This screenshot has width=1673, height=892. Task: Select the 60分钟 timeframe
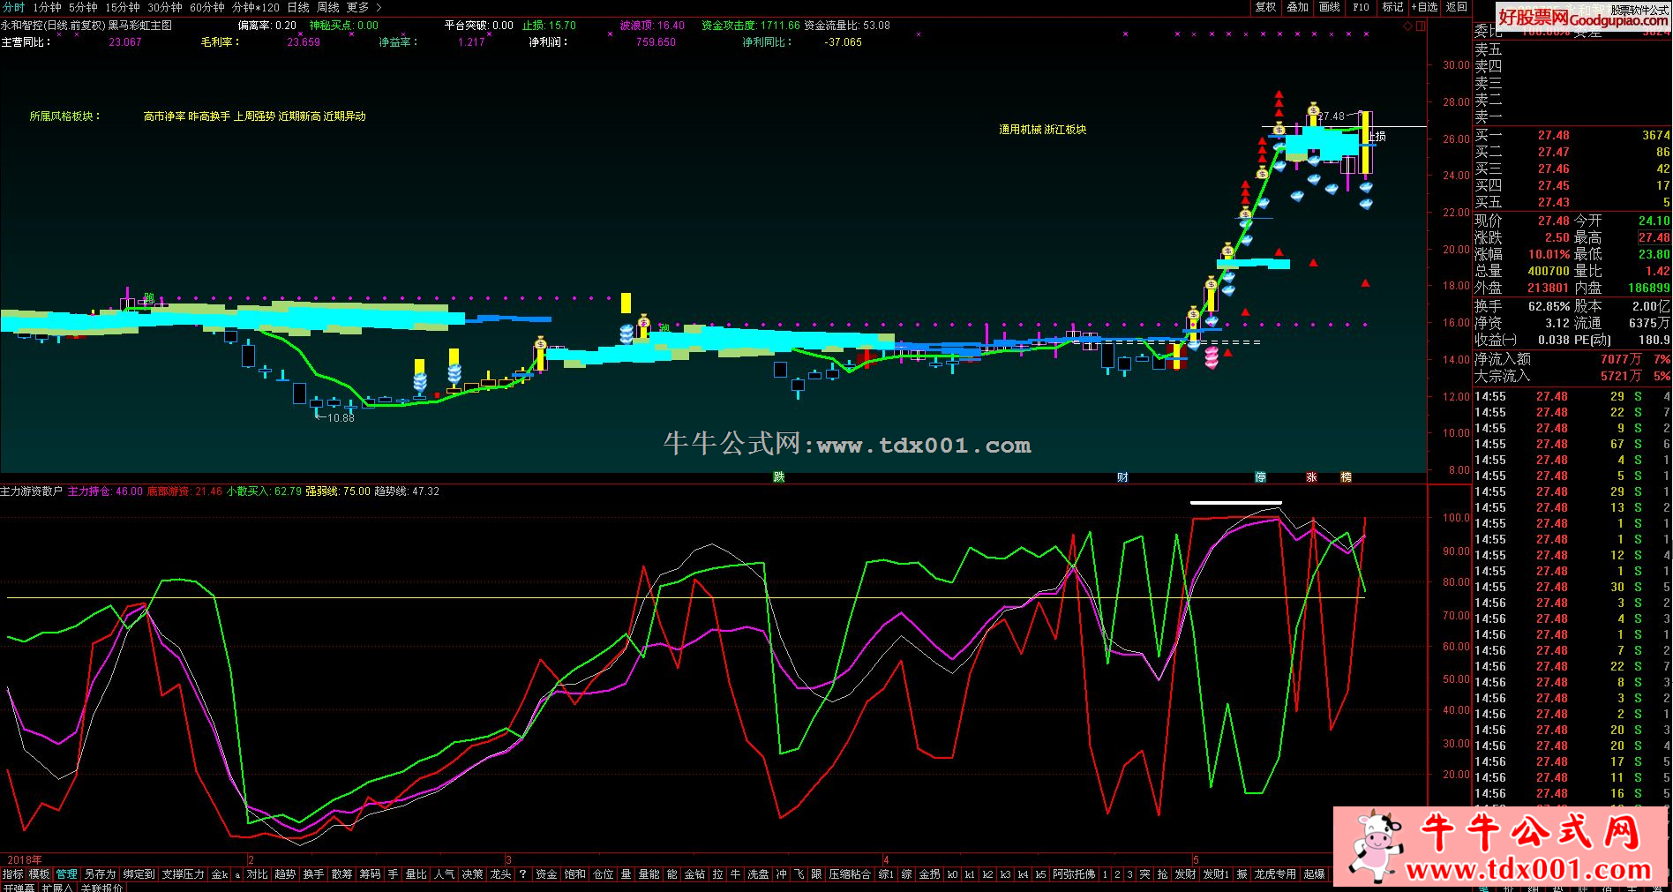(x=207, y=7)
